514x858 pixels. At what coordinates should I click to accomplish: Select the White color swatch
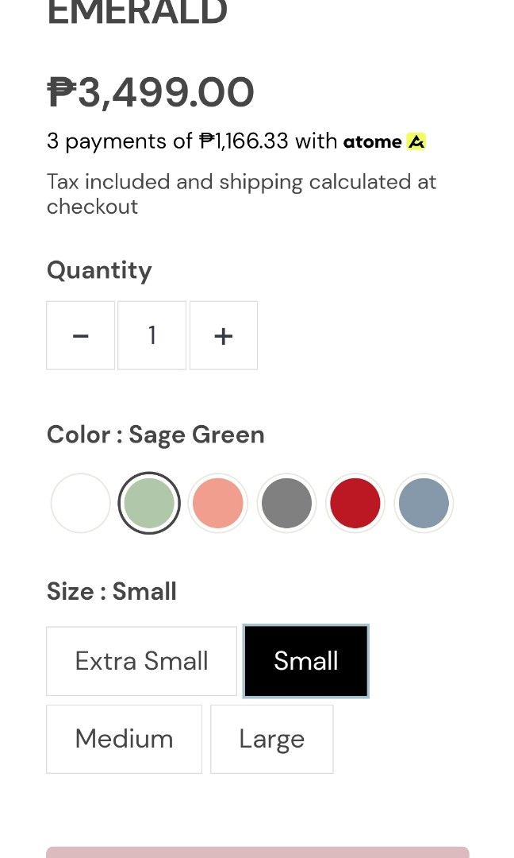coord(80,503)
